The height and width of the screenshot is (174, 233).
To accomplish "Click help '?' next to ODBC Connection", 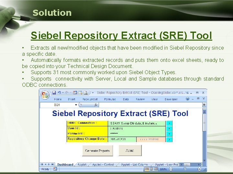I will click(169, 123).
